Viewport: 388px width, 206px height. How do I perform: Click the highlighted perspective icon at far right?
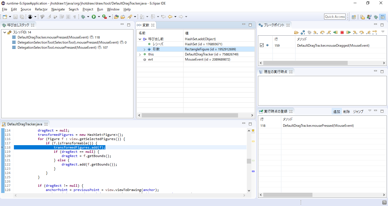383,17
